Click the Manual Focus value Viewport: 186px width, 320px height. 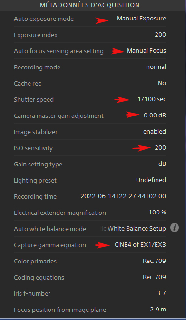point(147,51)
